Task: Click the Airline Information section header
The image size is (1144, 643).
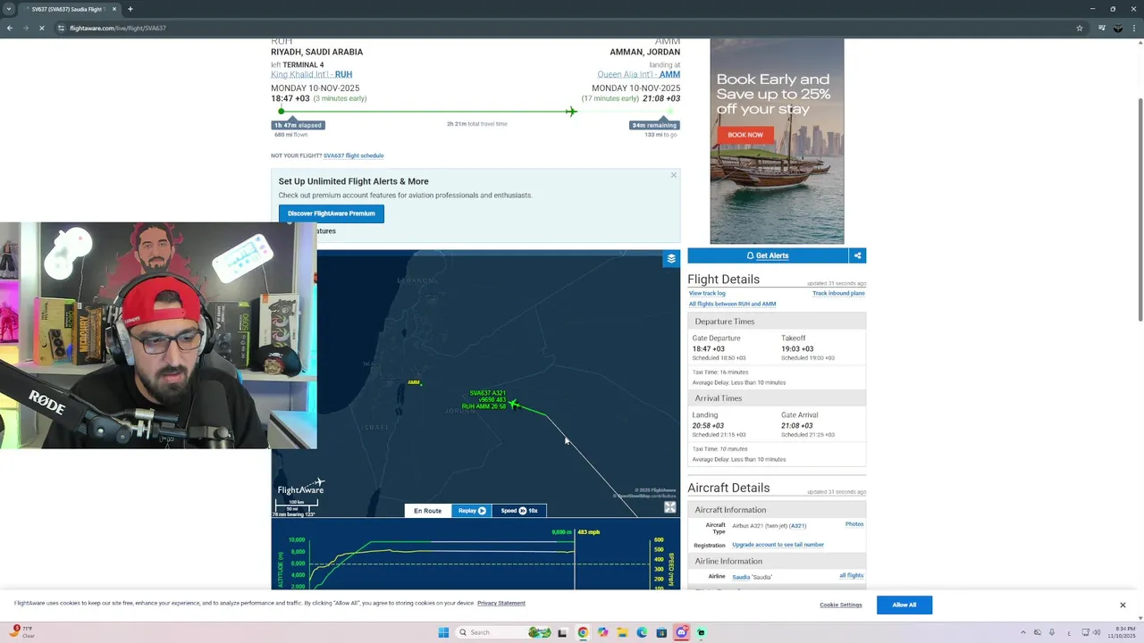Action: [777, 562]
